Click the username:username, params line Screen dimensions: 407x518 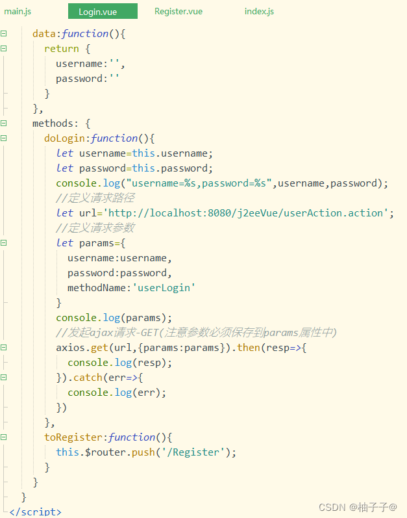[119, 258]
